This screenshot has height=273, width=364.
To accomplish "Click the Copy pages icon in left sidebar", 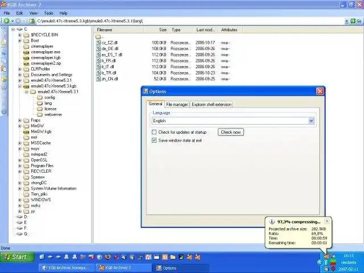I will pos(4,60).
